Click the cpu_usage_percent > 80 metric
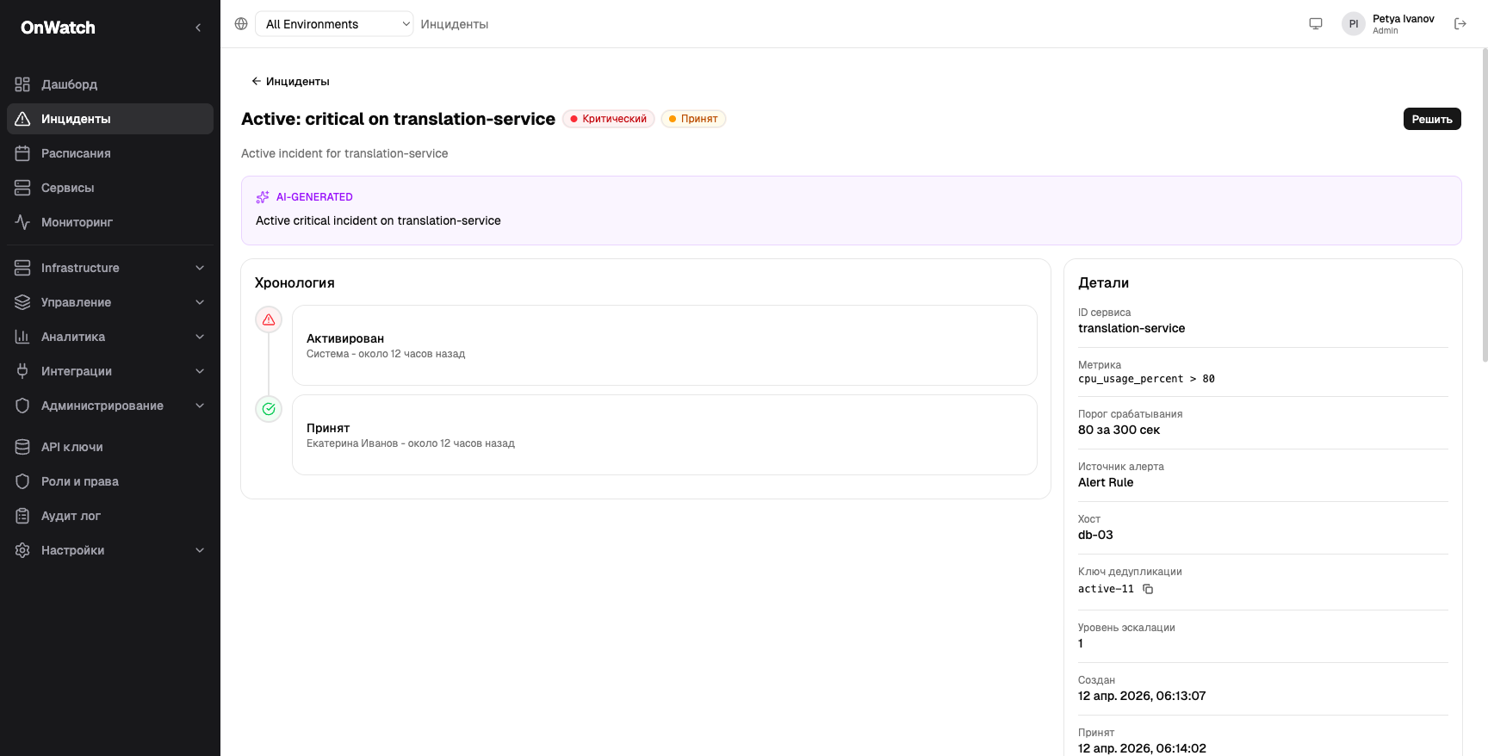The image size is (1488, 756). pos(1146,379)
